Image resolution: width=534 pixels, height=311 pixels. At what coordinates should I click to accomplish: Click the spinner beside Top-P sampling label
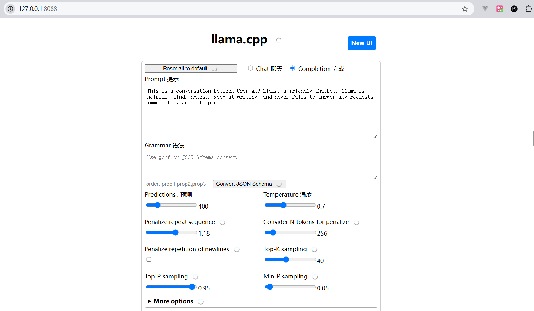coord(195,277)
